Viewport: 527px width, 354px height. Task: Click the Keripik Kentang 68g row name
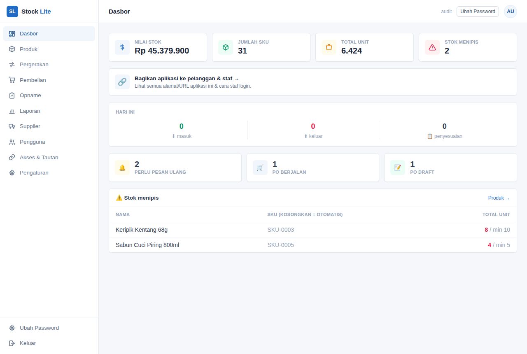tap(142, 230)
